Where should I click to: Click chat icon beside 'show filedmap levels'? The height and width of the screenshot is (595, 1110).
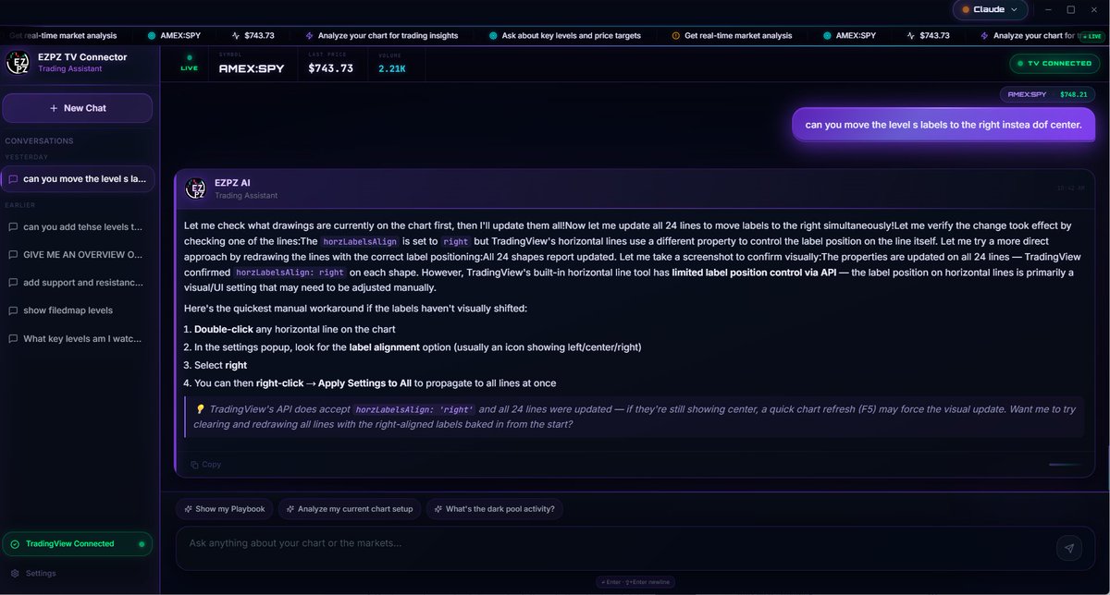point(13,310)
